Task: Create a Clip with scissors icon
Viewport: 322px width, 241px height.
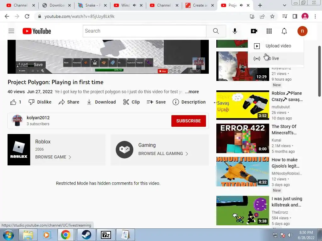Action: coord(131,102)
